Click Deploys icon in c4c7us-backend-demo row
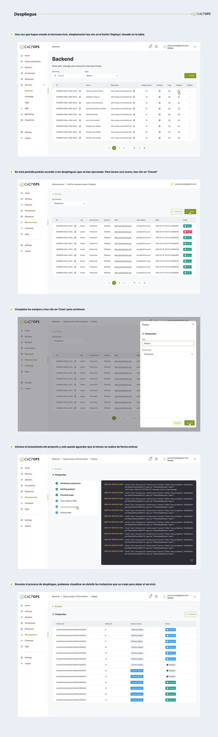The height and width of the screenshot is (737, 218). (179, 91)
